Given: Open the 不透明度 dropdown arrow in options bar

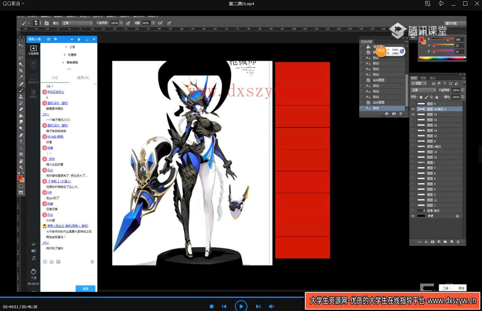Looking at the screenshot, I should 121,23.
